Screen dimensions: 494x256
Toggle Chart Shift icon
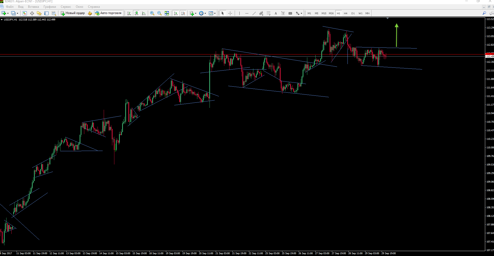[183, 13]
